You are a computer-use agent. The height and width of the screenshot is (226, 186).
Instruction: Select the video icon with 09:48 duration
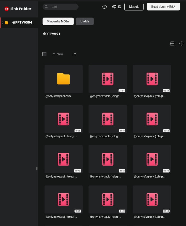tap(63, 159)
